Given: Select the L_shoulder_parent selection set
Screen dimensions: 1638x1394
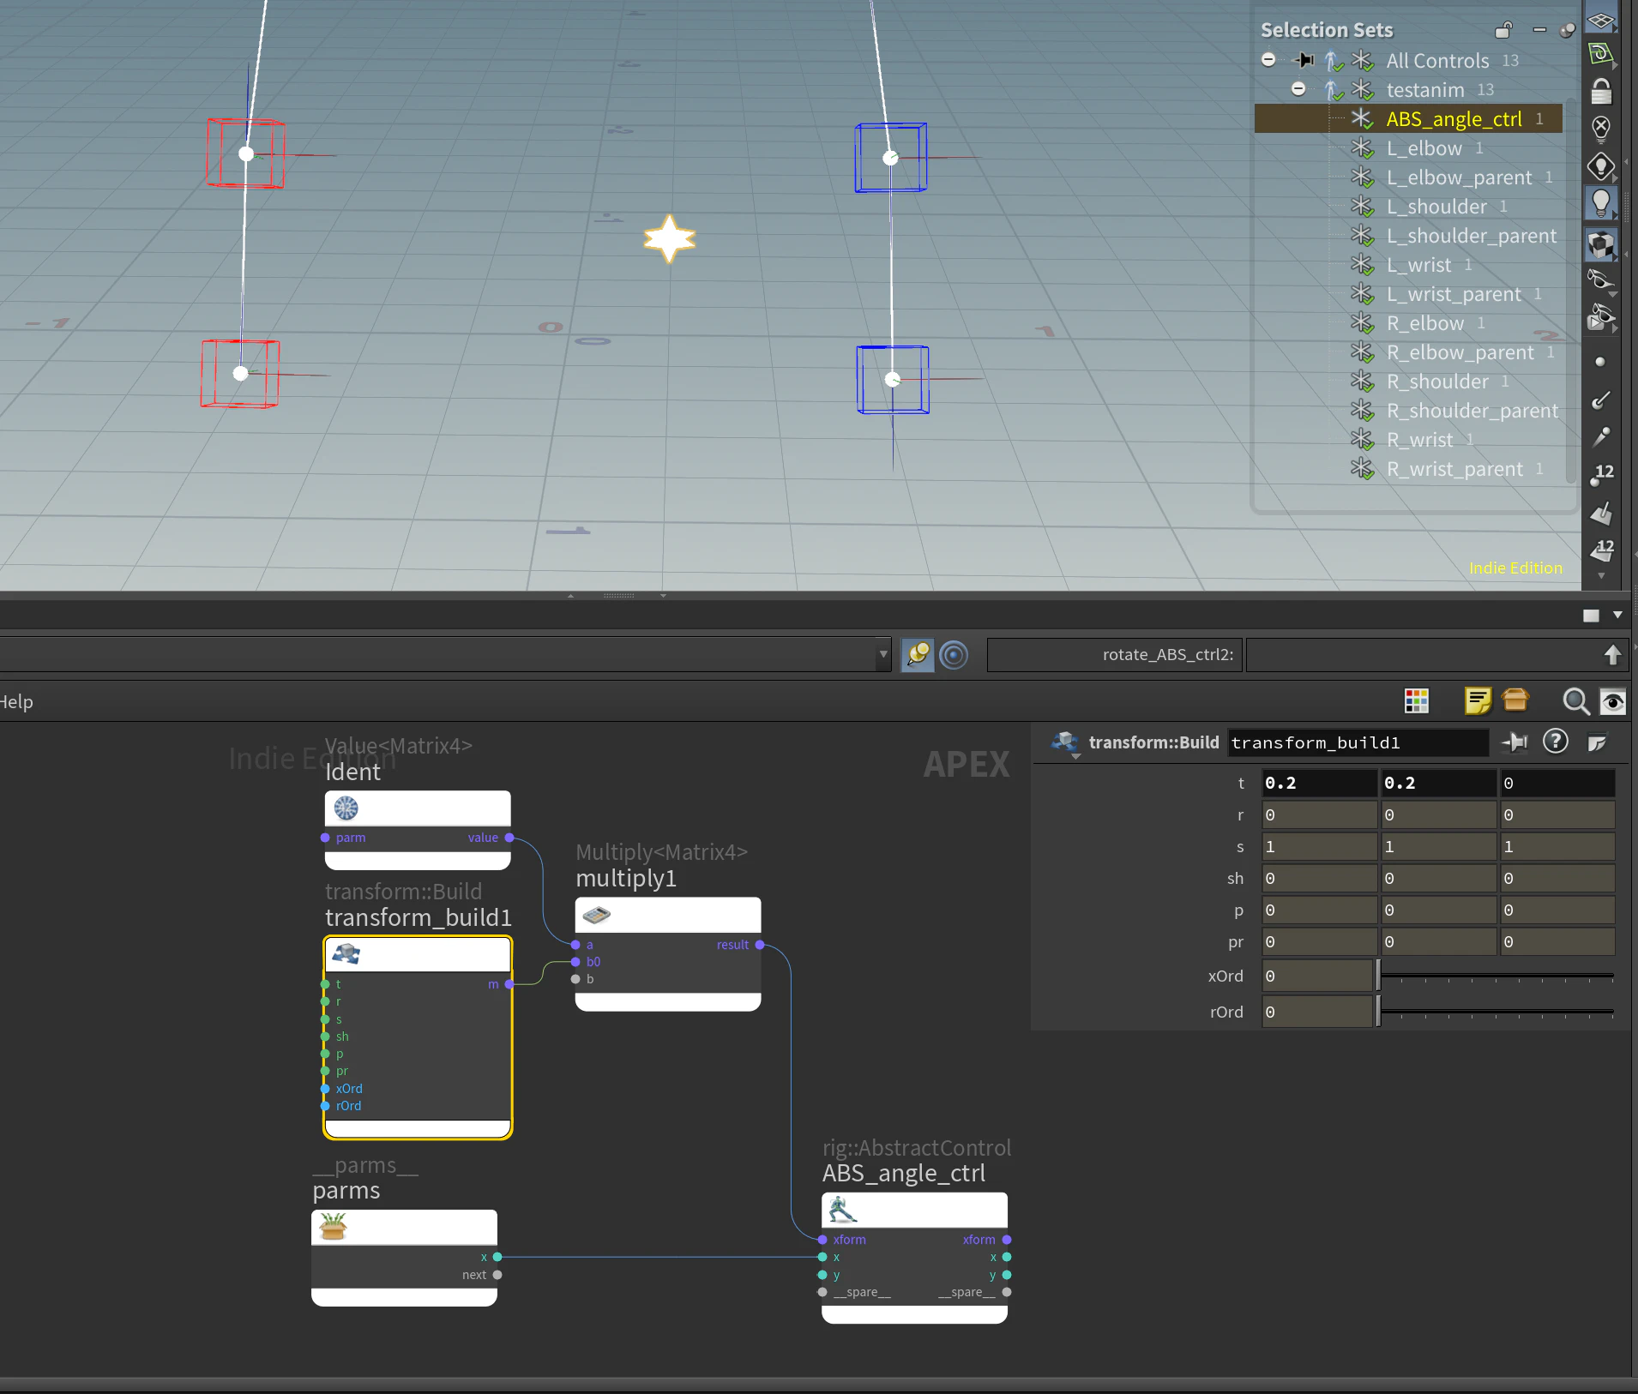Looking at the screenshot, I should click(1471, 236).
